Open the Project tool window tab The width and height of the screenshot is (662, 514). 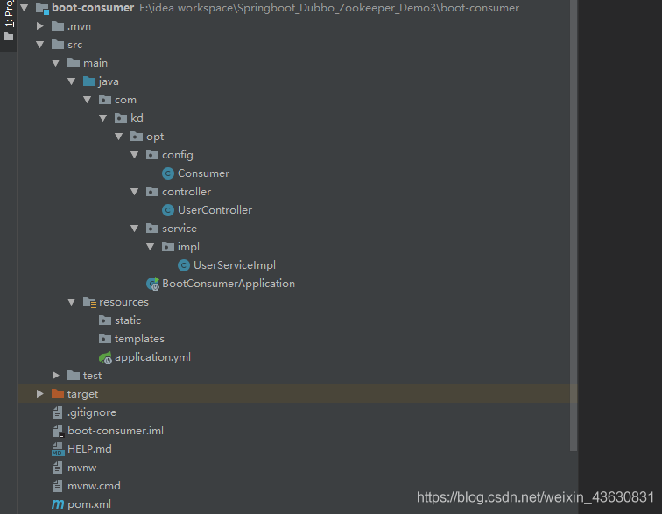pos(9,21)
